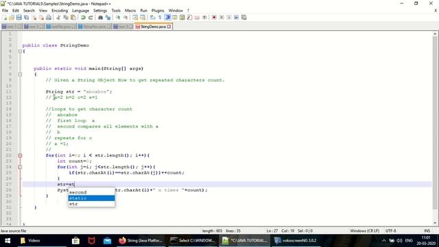Toggle Word Wrap toolbar icon
Viewport: 439px width, 247px height.
[x=152, y=17]
